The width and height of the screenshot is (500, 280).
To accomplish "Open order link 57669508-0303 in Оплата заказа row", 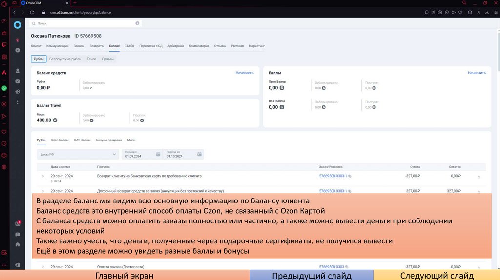I will [x=332, y=267].
